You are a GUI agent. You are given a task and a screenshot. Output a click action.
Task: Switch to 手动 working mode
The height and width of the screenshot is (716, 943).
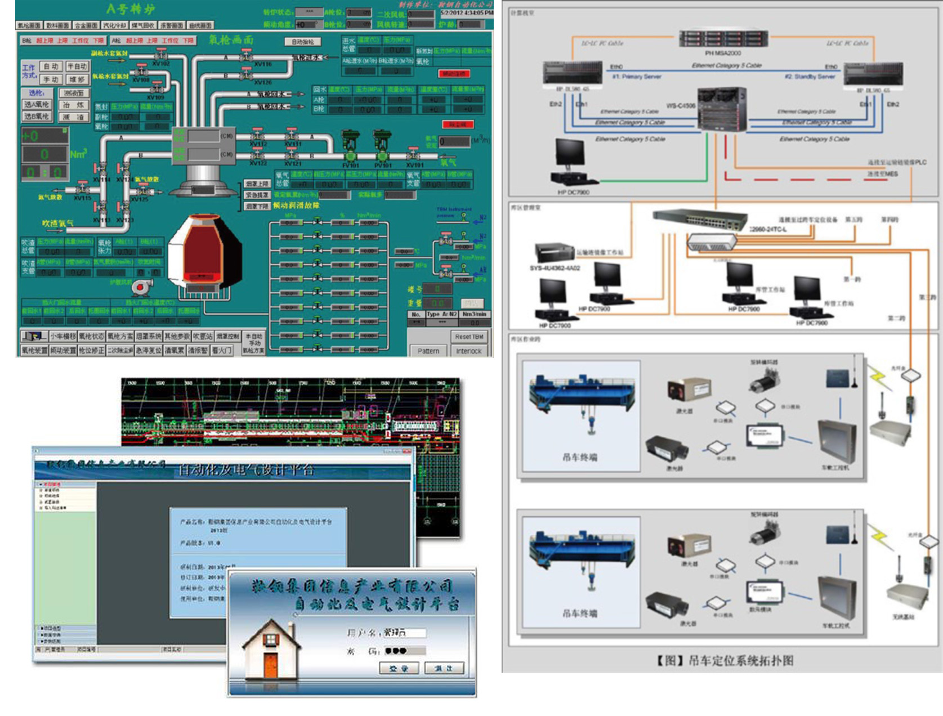[x=51, y=79]
